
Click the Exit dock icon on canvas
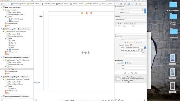(91, 13)
